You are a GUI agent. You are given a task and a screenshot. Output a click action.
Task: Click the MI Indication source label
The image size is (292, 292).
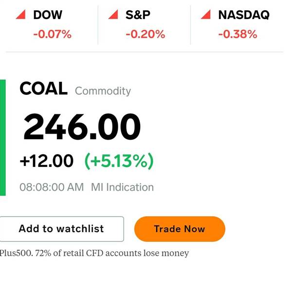point(122,187)
